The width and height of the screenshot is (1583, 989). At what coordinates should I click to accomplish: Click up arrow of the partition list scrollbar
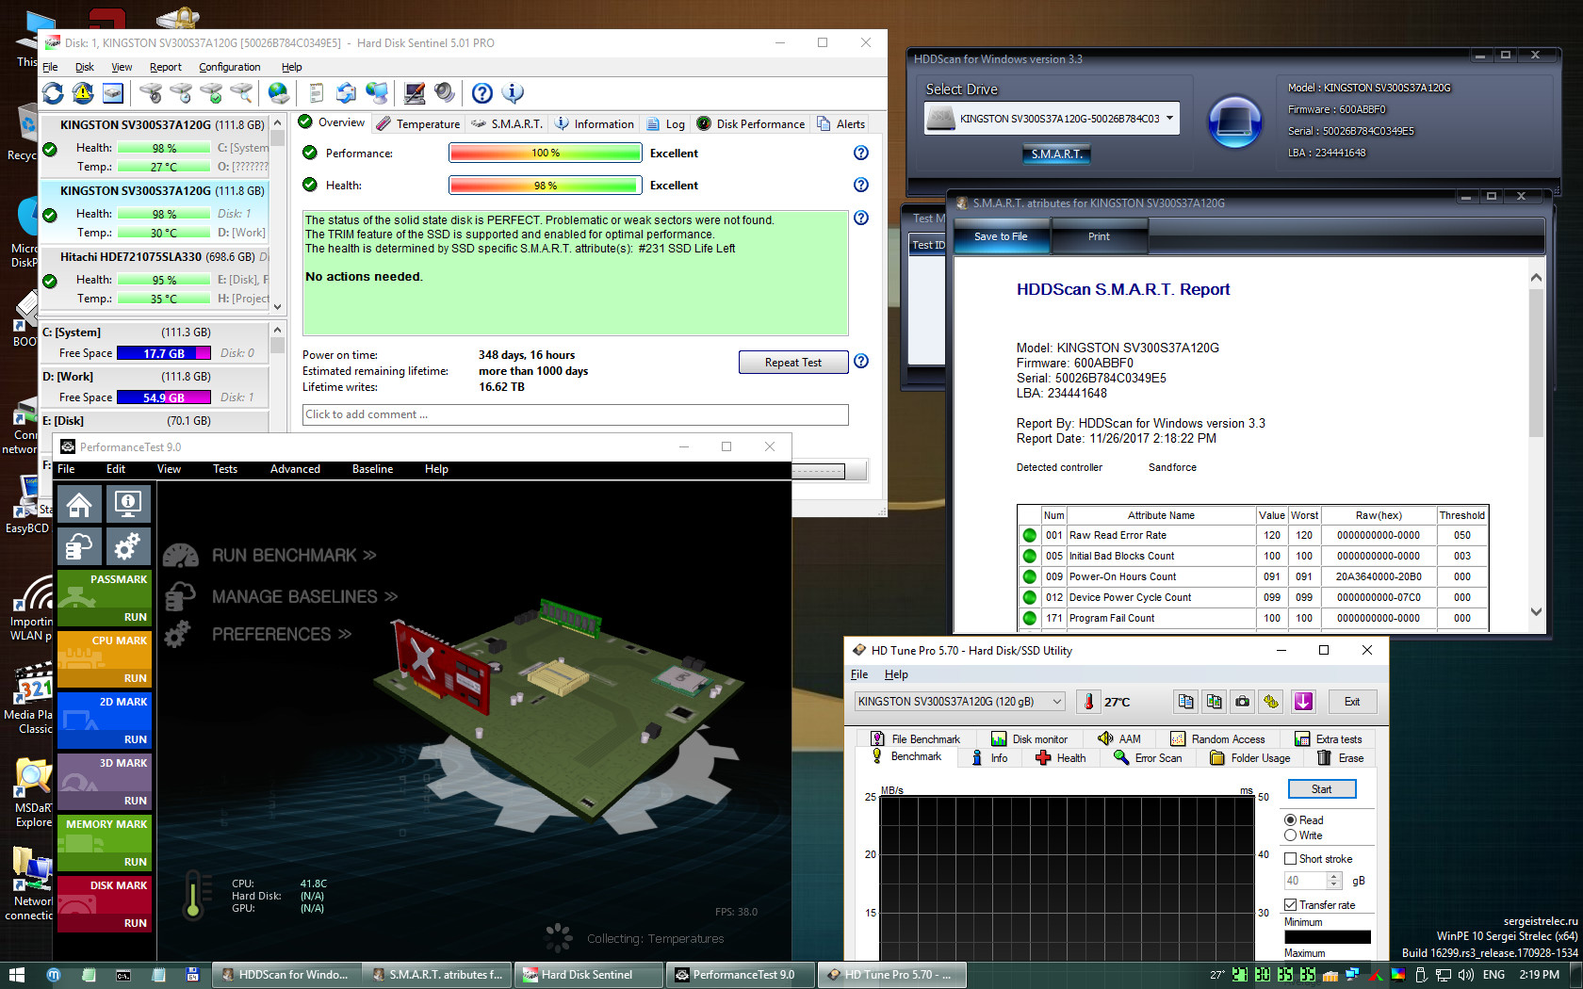click(277, 330)
